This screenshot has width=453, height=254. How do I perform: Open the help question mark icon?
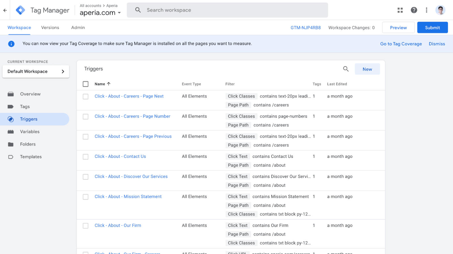click(414, 10)
